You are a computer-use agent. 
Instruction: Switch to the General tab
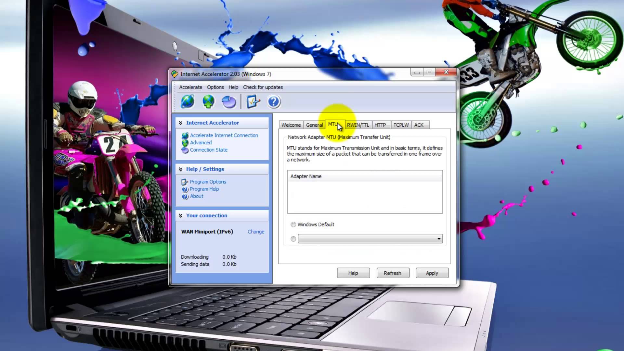pos(314,125)
